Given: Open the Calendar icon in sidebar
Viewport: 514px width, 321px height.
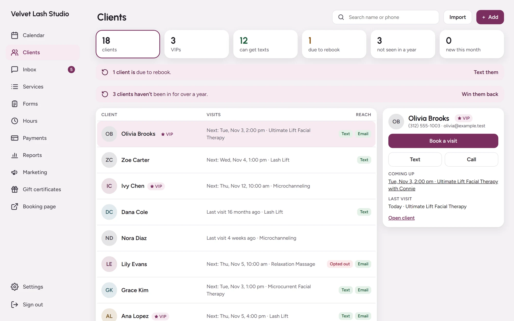Looking at the screenshot, I should click(x=15, y=35).
